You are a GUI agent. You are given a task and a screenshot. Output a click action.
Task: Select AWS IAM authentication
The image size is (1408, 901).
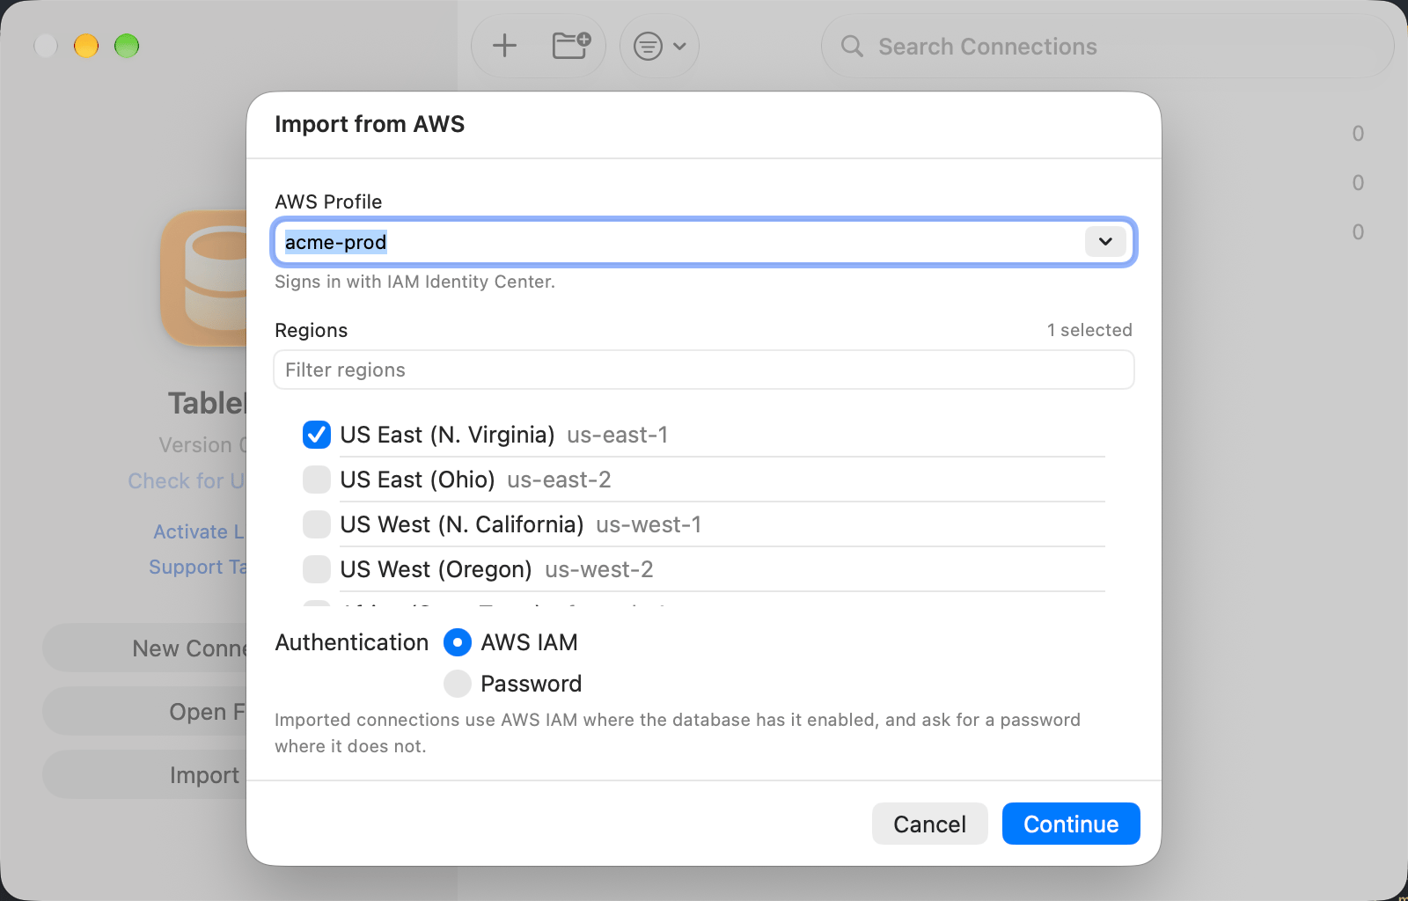point(458,642)
